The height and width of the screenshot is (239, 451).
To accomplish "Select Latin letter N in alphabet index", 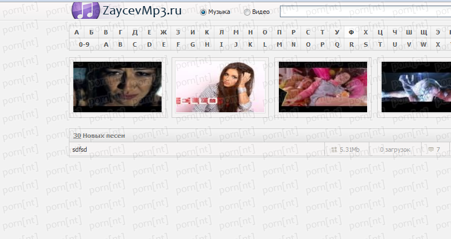I will [x=294, y=44].
